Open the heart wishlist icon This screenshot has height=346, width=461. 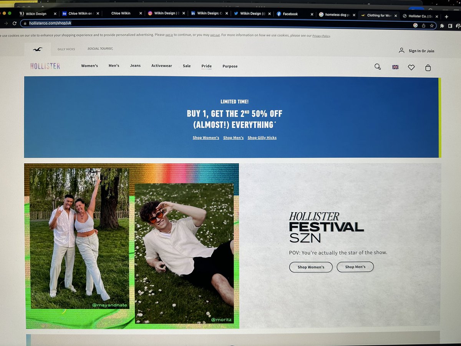(x=411, y=67)
